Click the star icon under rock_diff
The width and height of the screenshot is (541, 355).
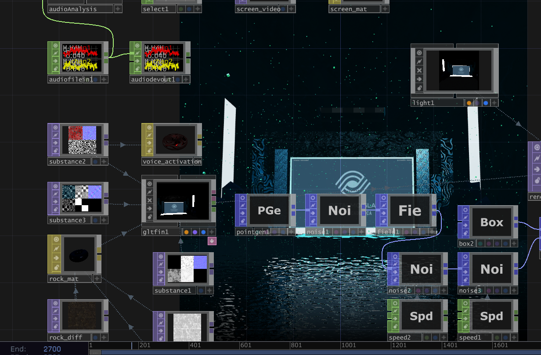[x=104, y=337]
